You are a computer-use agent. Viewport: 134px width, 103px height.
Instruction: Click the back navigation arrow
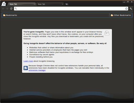point(3,9)
